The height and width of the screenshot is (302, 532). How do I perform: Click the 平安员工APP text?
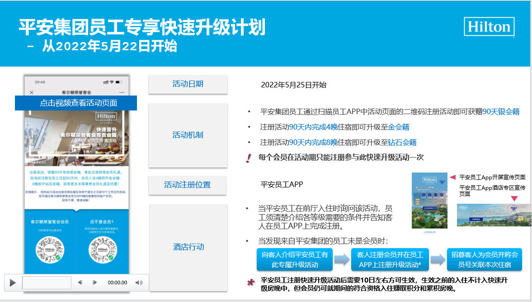pyautogui.click(x=282, y=184)
